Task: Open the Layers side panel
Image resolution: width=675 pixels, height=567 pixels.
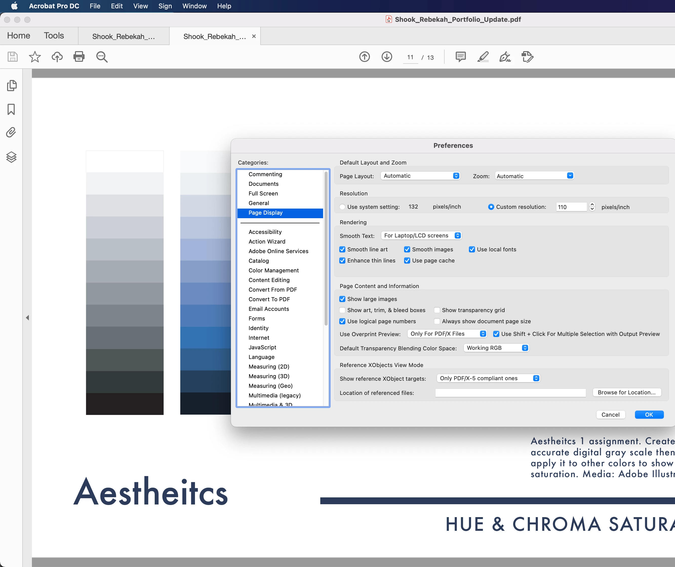Action: click(x=11, y=157)
